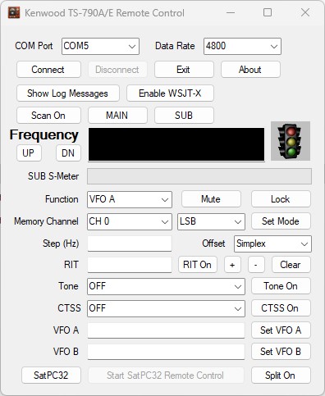Click the Kenwood app icon in title bar

[x=14, y=13]
